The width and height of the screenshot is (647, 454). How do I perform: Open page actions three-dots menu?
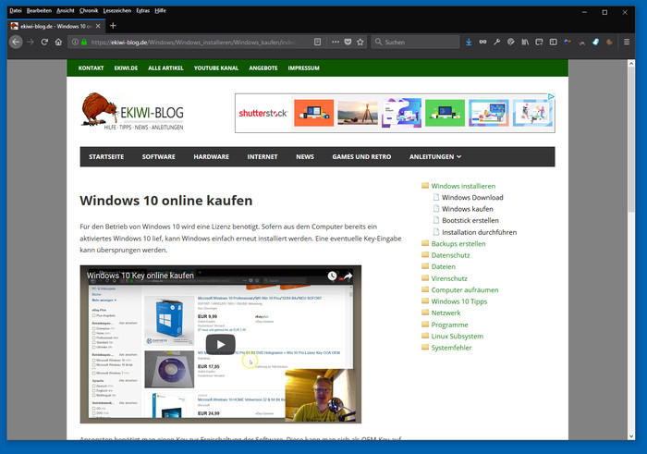(x=336, y=42)
